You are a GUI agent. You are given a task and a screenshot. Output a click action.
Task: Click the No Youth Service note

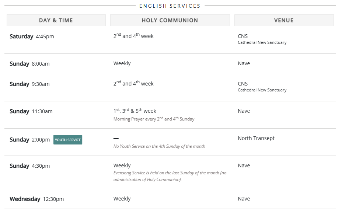tap(159, 146)
